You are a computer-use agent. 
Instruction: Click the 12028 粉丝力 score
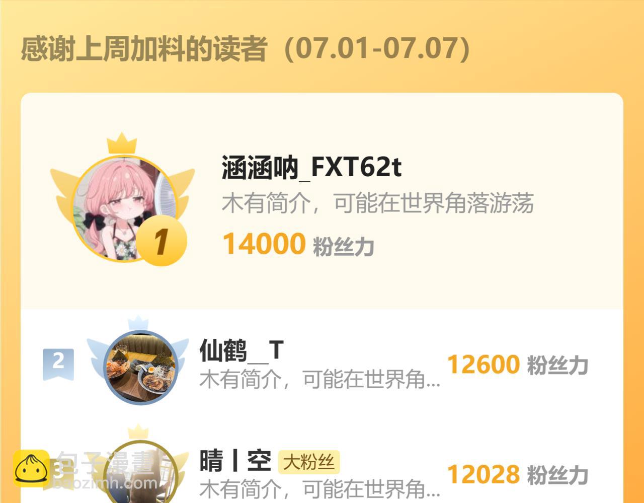[517, 475]
